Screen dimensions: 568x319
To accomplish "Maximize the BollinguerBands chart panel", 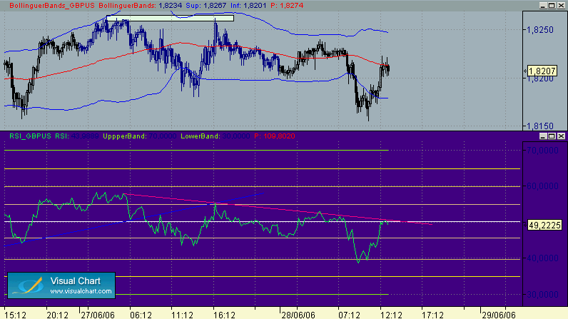I will pyautogui.click(x=552, y=6).
